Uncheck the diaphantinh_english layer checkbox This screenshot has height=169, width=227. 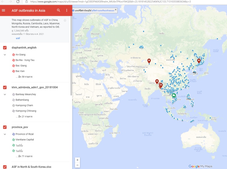(x=5, y=48)
